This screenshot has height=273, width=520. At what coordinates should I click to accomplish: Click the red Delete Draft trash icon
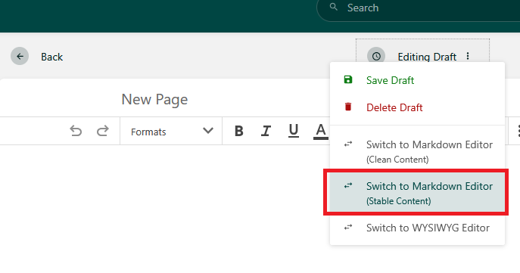(348, 107)
